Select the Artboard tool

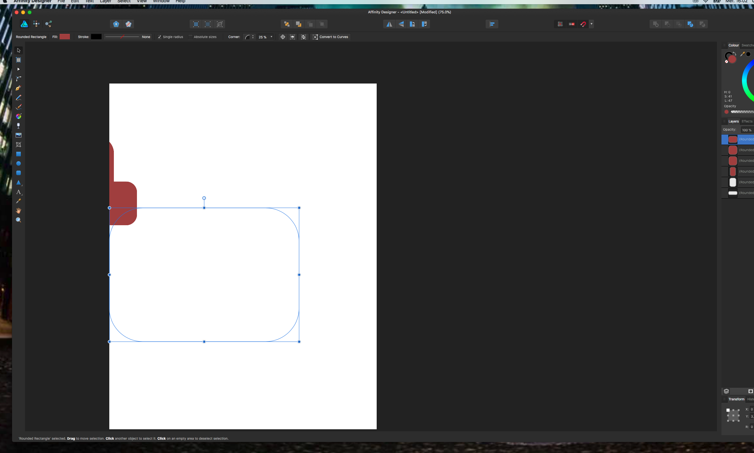coord(19,60)
